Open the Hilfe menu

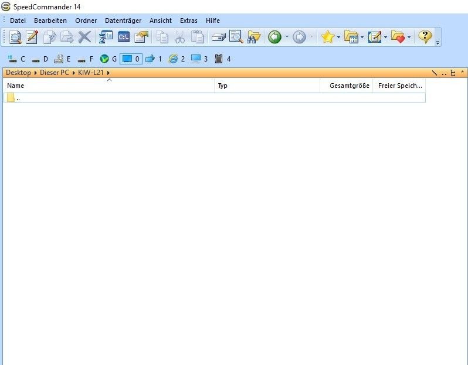point(213,21)
